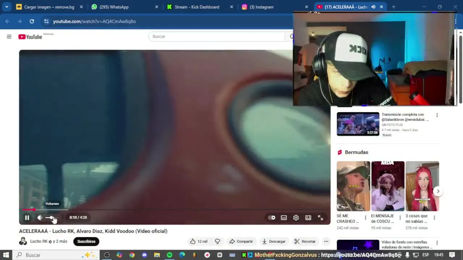
Task: Click the Compartir share button
Action: pyautogui.click(x=241, y=241)
